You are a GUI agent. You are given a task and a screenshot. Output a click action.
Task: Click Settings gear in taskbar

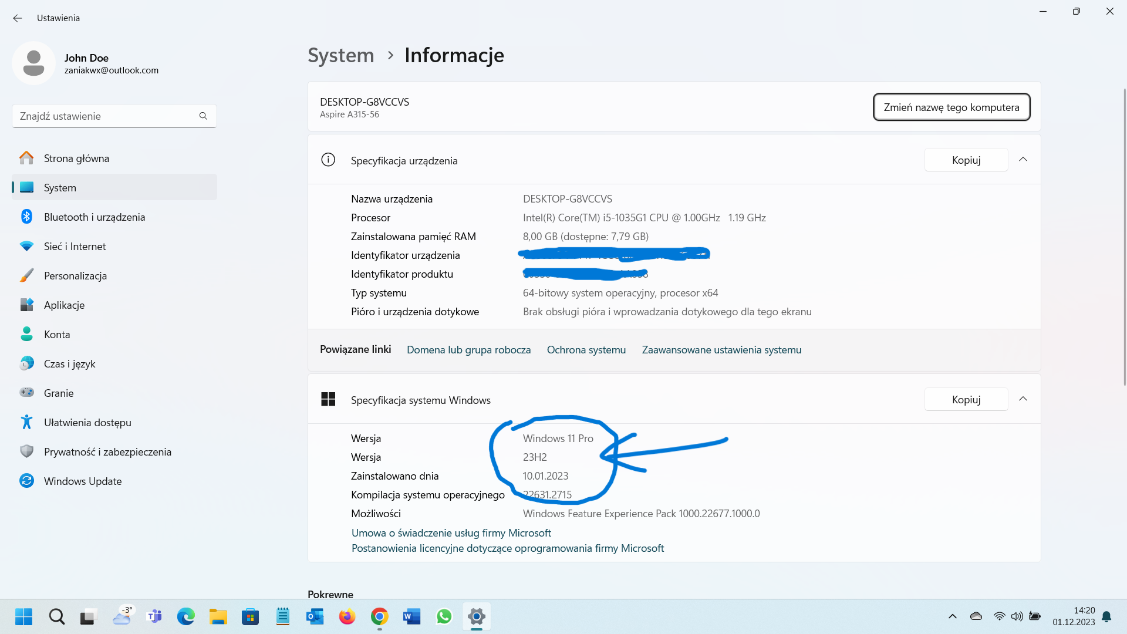[477, 616]
